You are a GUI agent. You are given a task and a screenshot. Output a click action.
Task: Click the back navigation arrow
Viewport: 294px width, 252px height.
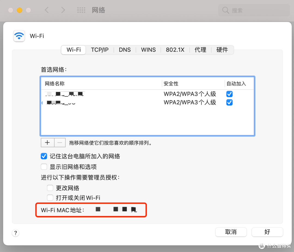[x=47, y=10]
